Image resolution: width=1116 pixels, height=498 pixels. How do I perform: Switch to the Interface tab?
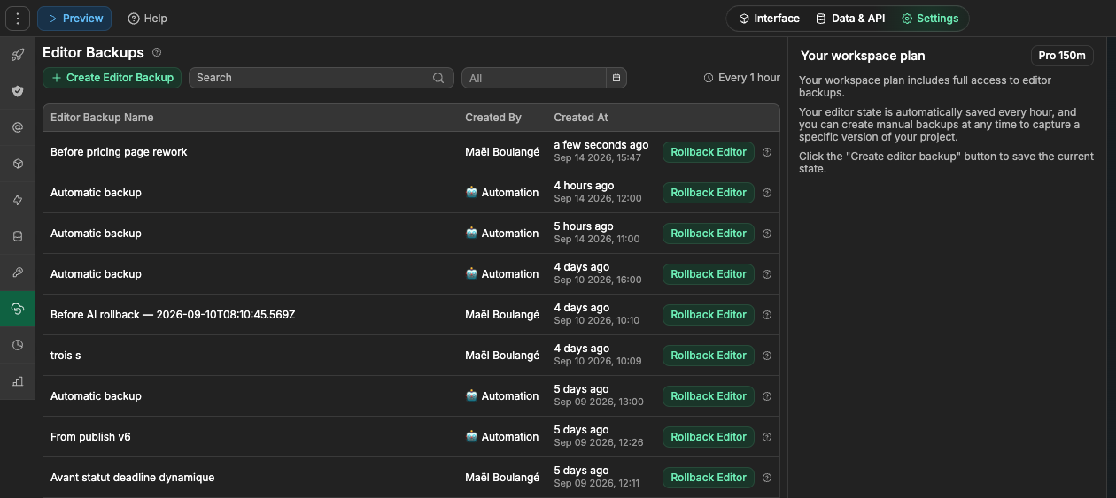pos(769,19)
